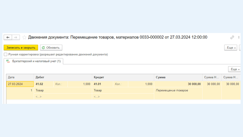This screenshot has width=243, height=137.
Task: Click the last Сумма Н... column header
Action: pyautogui.click(x=231, y=77)
